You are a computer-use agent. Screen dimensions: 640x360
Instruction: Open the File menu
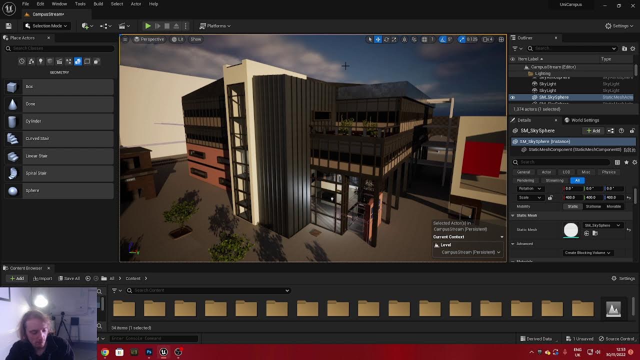coord(25,4)
